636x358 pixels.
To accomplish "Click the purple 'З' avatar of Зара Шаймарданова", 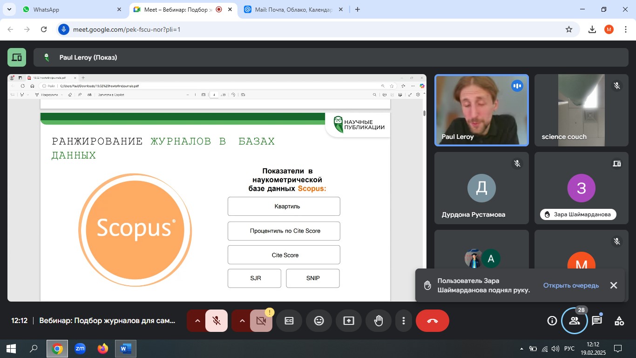I will (581, 188).
